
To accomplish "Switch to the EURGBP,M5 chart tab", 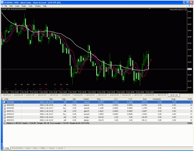I will coord(66,95).
